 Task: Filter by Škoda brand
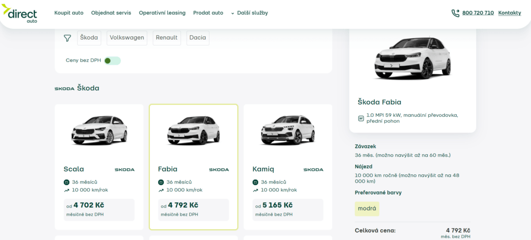tap(89, 38)
